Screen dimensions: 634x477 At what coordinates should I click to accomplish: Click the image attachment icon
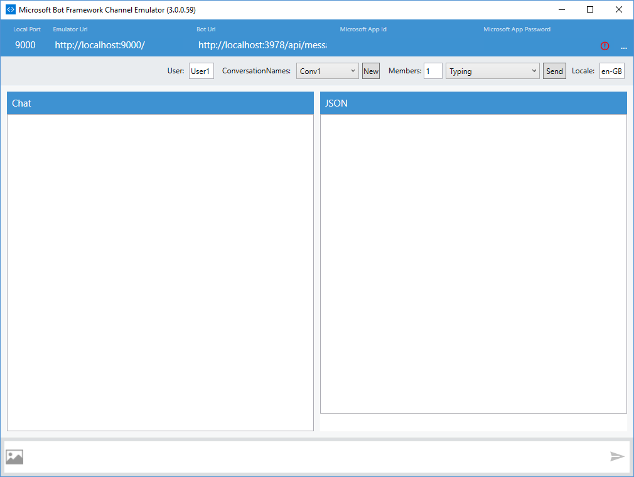tap(14, 457)
